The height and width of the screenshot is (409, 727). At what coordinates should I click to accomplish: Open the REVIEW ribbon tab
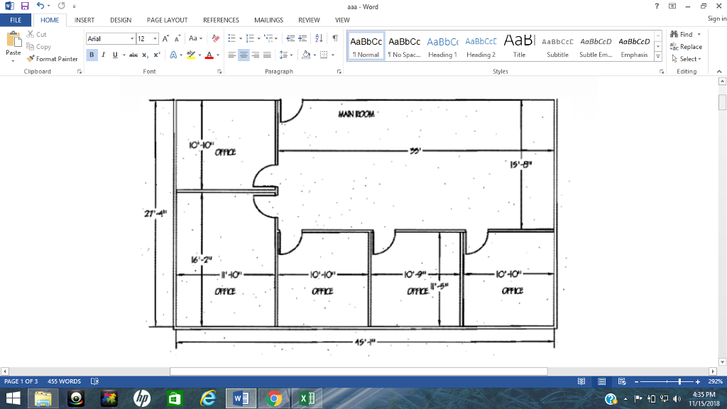point(309,20)
